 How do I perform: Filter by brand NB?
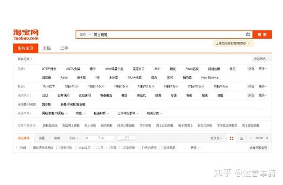pos(98,77)
